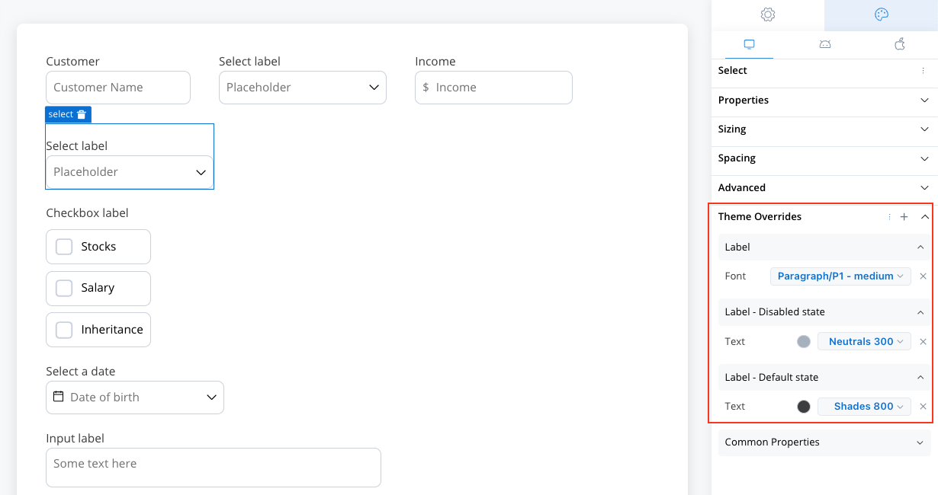Switch to the Android platform tab
The width and height of the screenshot is (938, 495).
tap(825, 44)
